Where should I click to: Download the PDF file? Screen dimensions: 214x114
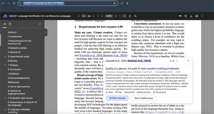[191, 16]
